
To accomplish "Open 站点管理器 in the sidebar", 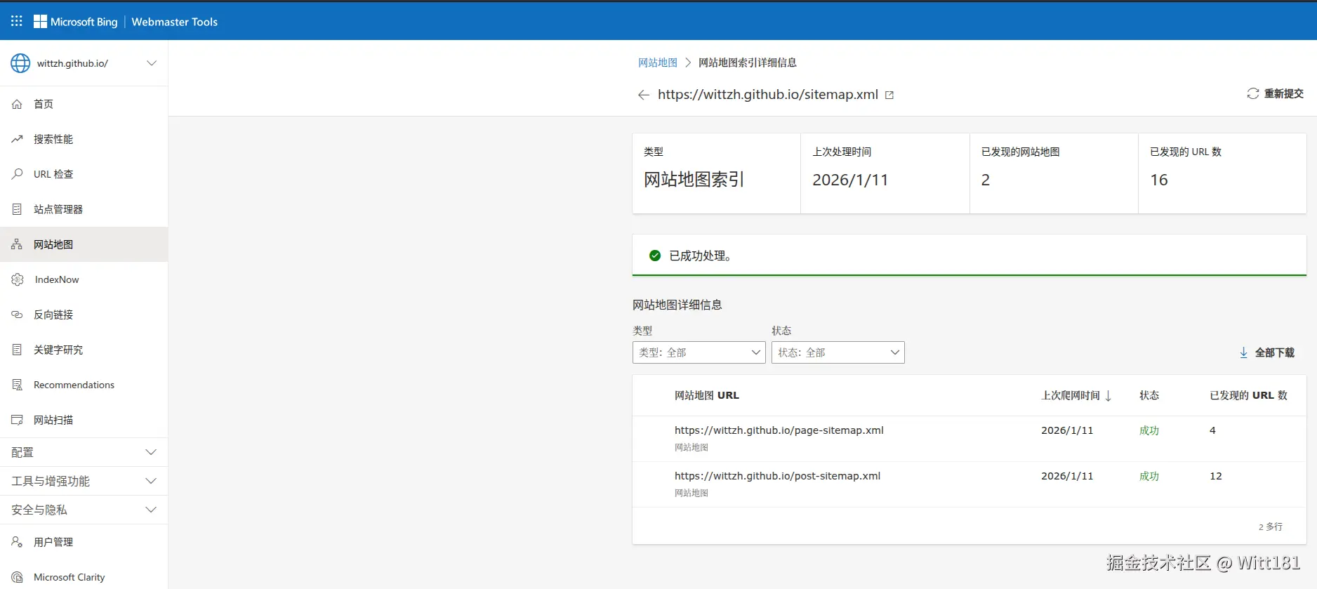I will tap(84, 209).
